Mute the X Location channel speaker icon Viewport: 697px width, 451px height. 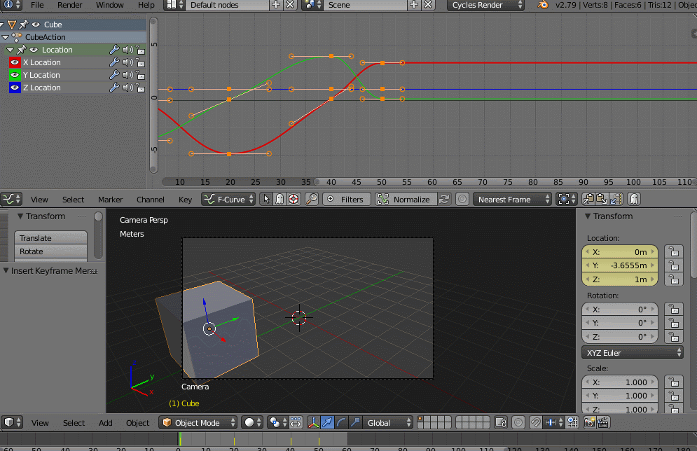(x=127, y=62)
